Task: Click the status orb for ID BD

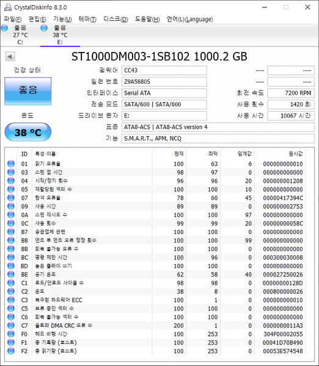Action: [11, 266]
